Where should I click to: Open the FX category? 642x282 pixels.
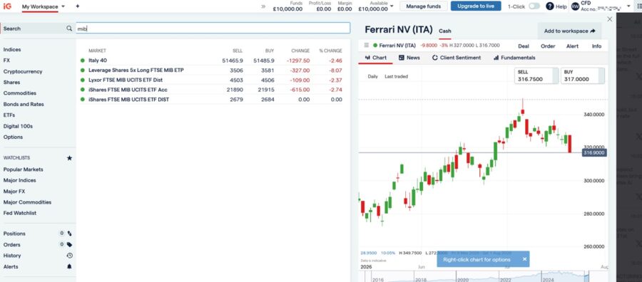click(6, 61)
